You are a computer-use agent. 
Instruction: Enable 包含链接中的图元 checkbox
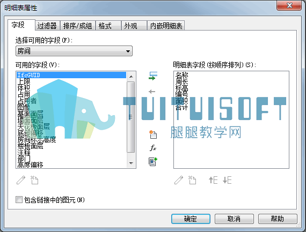19,200
